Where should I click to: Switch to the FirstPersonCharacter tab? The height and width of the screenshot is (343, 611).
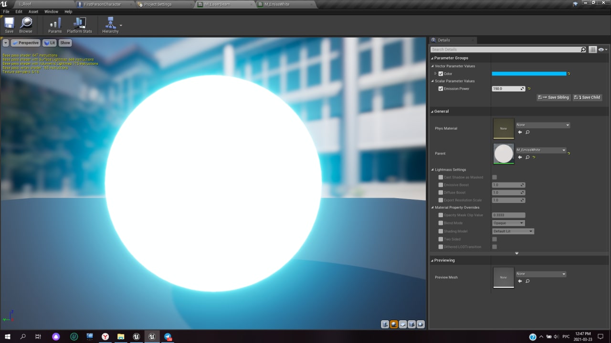coord(102,4)
